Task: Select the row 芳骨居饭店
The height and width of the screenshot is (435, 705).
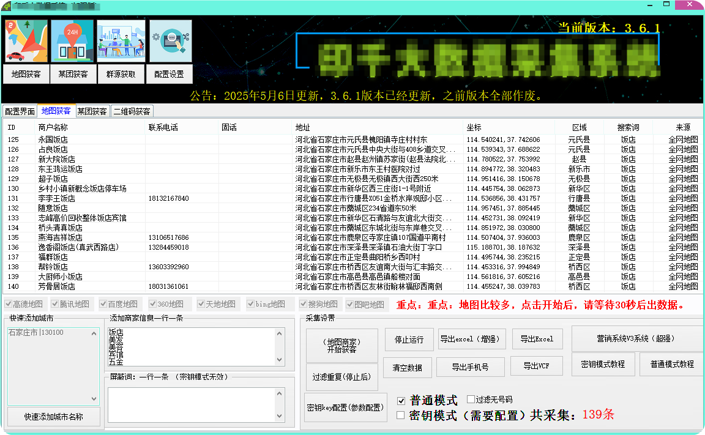Action: pyautogui.click(x=353, y=286)
